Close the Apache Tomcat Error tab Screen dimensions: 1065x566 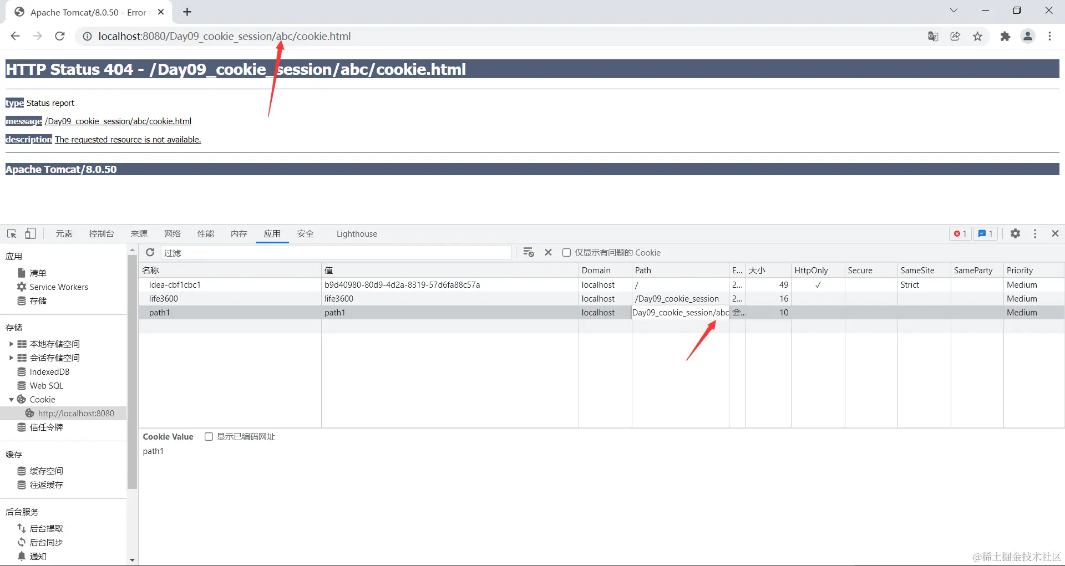tap(161, 12)
